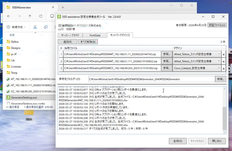The height and width of the screenshot is (151, 232).
Task: Click 参照 button for save folder
Action: (x=220, y=79)
